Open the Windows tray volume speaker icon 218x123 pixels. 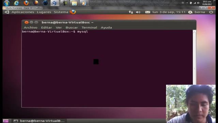point(199,3)
